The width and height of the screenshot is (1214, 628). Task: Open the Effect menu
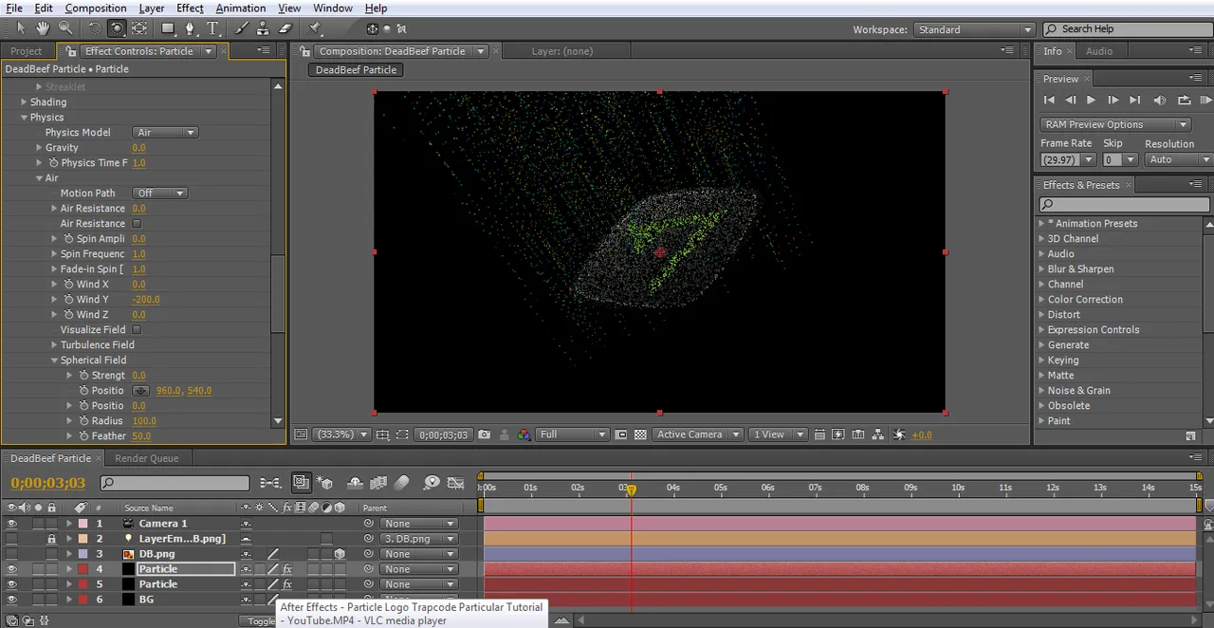point(190,9)
